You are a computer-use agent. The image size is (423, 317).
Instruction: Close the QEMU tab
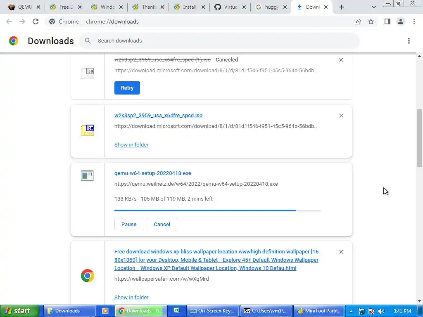[x=38, y=7]
